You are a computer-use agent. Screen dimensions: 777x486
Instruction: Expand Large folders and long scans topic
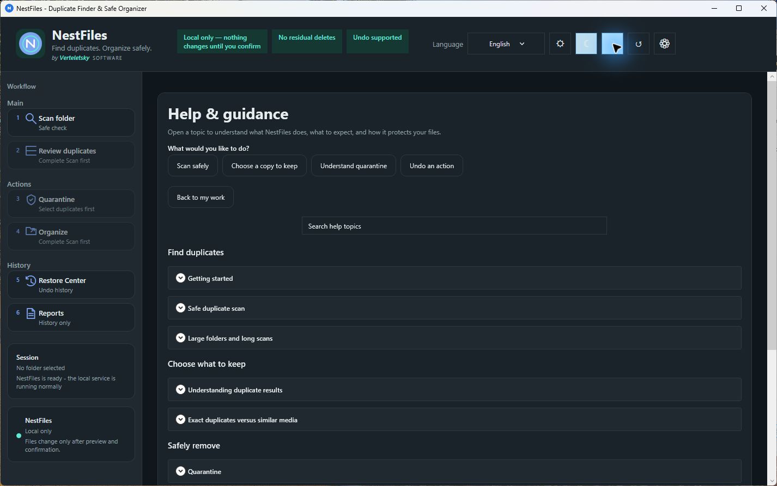(454, 338)
